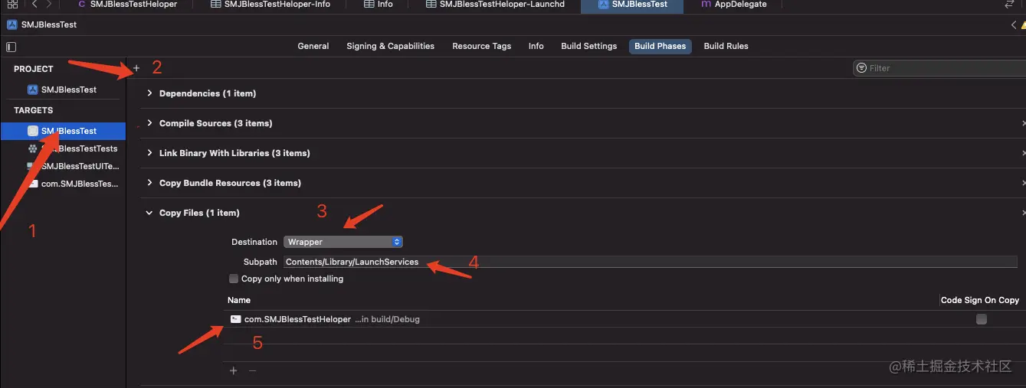The width and height of the screenshot is (1026, 388).
Task: Select SMJBlessTest under PROJECT
Action: click(63, 90)
